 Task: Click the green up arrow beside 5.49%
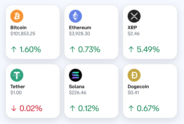pos(131,50)
